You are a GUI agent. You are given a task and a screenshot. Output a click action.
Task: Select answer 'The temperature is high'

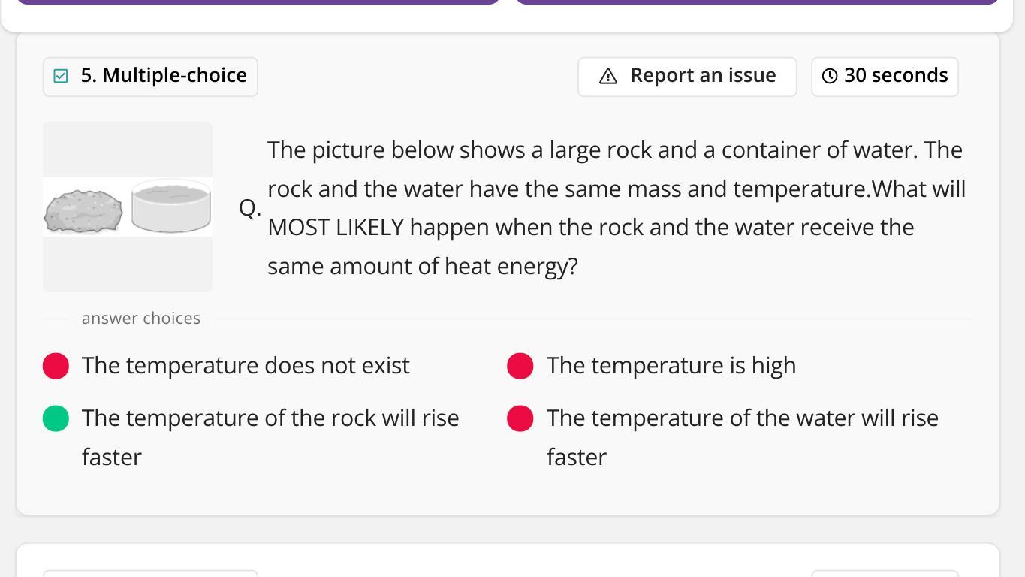click(671, 366)
